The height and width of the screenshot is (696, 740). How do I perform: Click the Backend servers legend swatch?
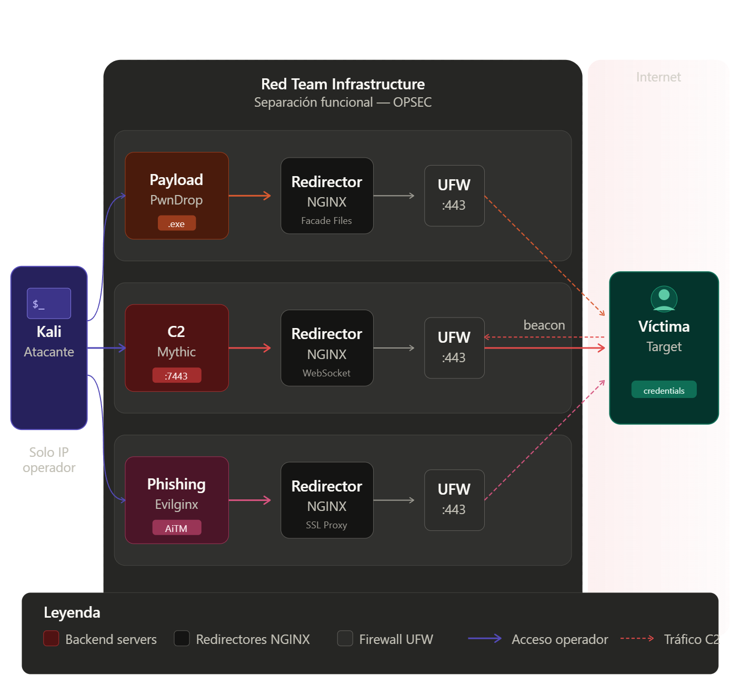[51, 639]
